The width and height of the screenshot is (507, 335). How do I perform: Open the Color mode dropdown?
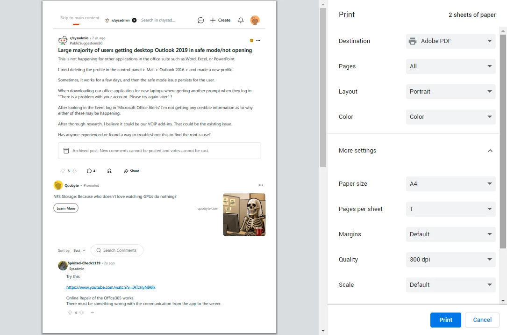point(450,117)
